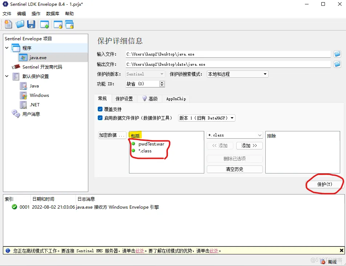
Task: Click 清空历史 button
Action: point(234,169)
